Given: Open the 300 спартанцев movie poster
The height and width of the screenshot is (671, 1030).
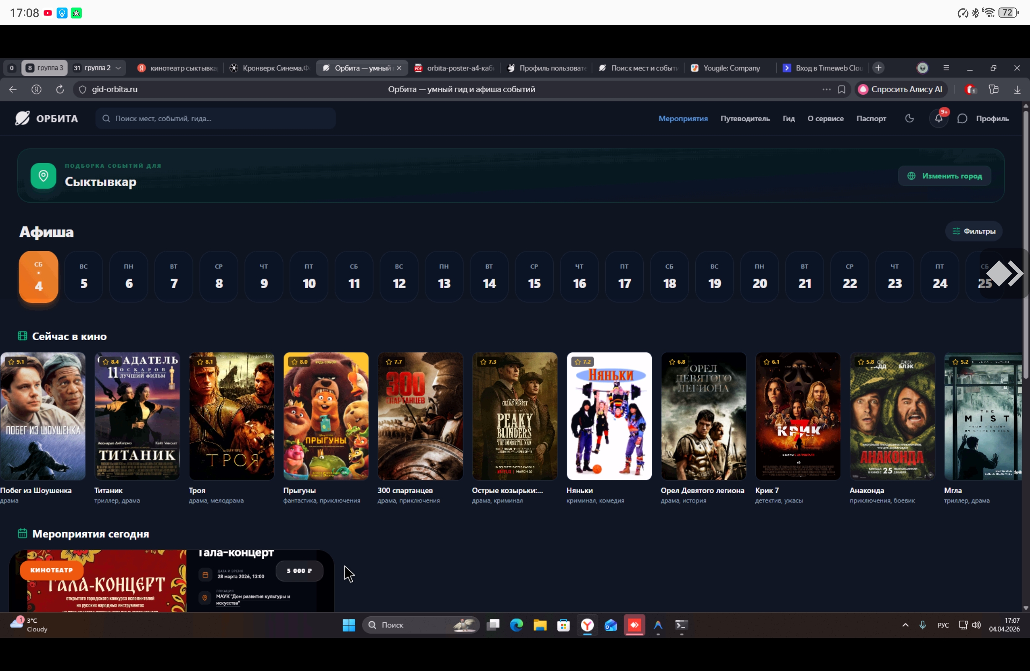Looking at the screenshot, I should coord(420,416).
